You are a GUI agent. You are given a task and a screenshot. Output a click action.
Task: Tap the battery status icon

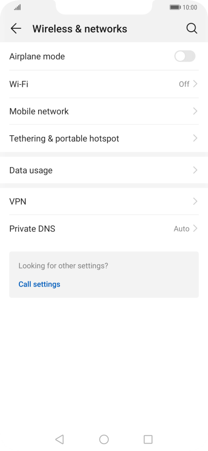coord(175,7)
